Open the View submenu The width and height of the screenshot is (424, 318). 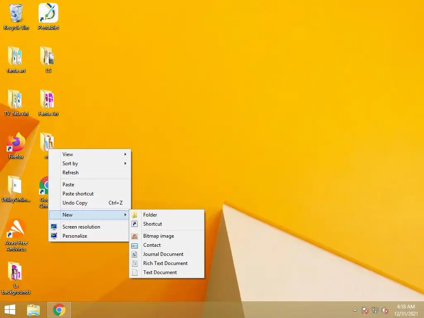[89, 154]
